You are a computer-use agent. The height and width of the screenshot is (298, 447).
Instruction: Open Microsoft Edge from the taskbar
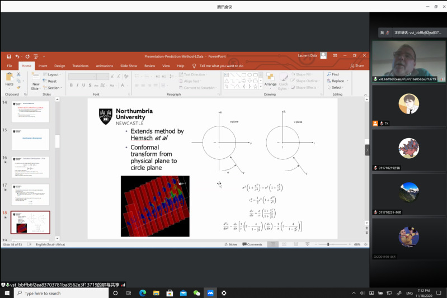[x=143, y=293]
